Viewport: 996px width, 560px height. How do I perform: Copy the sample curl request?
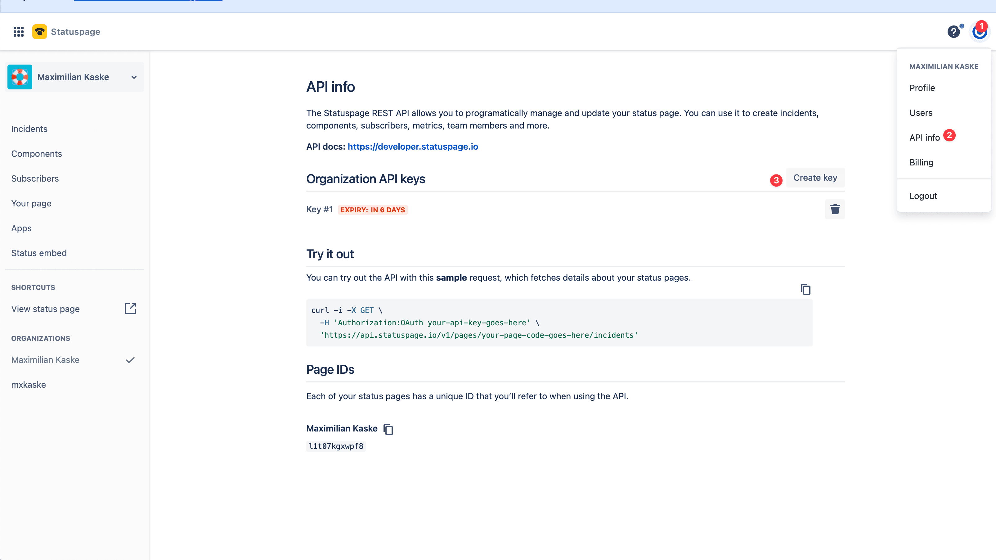tap(806, 289)
